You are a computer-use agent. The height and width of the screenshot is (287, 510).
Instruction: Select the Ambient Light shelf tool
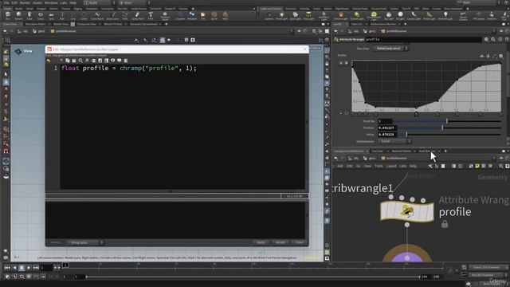(445, 15)
